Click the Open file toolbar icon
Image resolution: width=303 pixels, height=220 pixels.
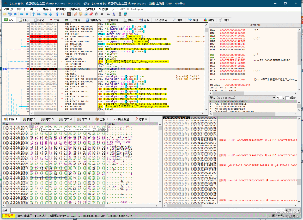(x=5, y=14)
